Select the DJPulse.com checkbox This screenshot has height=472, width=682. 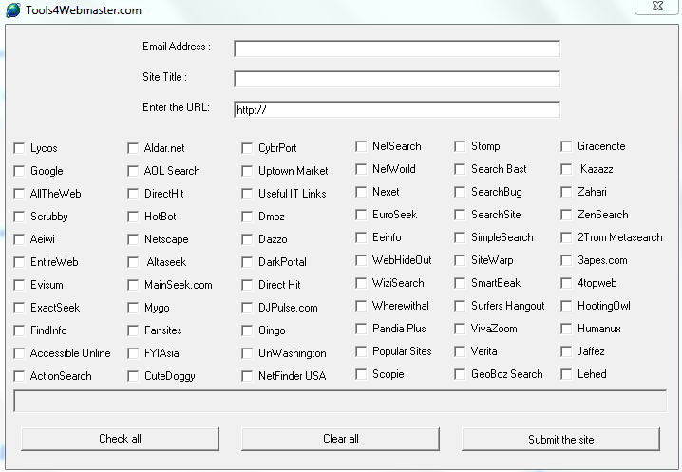[247, 308]
